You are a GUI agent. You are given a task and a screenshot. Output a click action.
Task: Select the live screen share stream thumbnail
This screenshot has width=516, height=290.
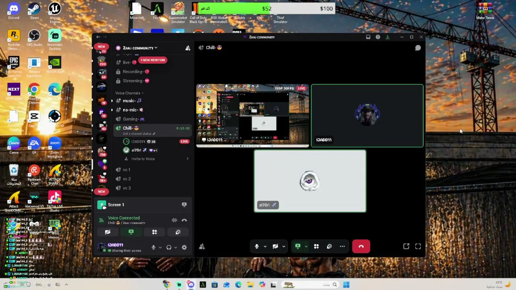[253, 116]
